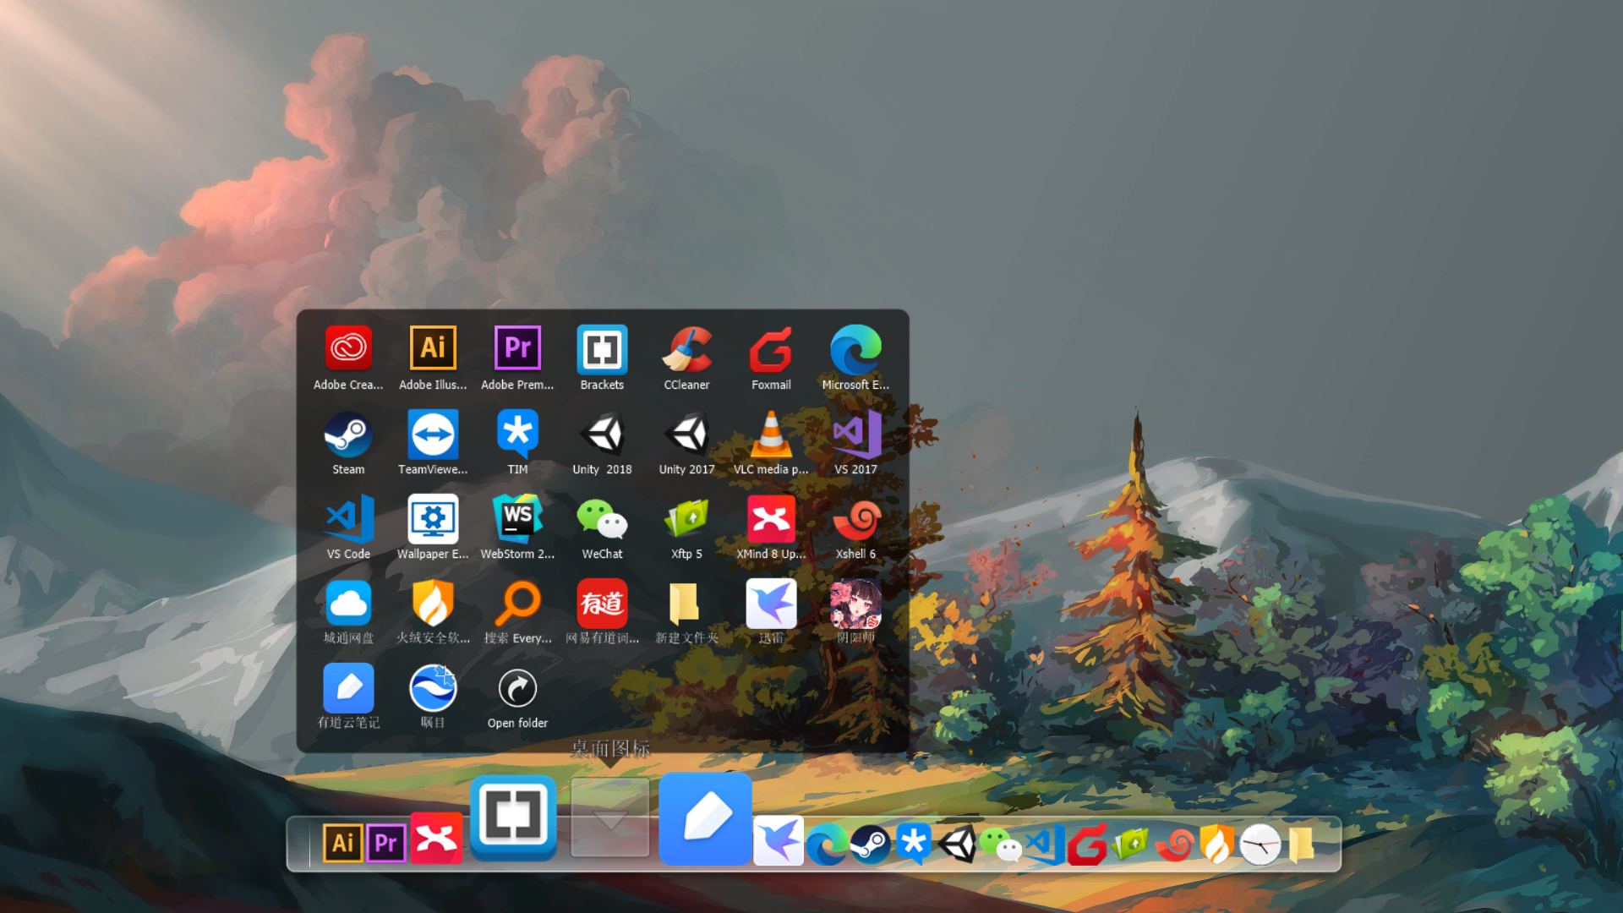This screenshot has height=913, width=1623.
Task: Launch Microsoft Edge from the dock
Action: point(826,844)
